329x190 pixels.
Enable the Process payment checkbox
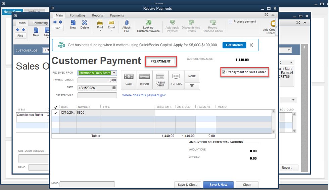[231, 22]
